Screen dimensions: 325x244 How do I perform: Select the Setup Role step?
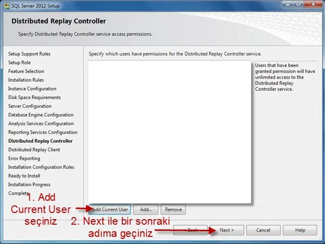pos(19,63)
